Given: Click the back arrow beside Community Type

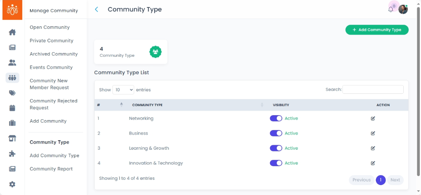Looking at the screenshot, I should click(x=97, y=9).
